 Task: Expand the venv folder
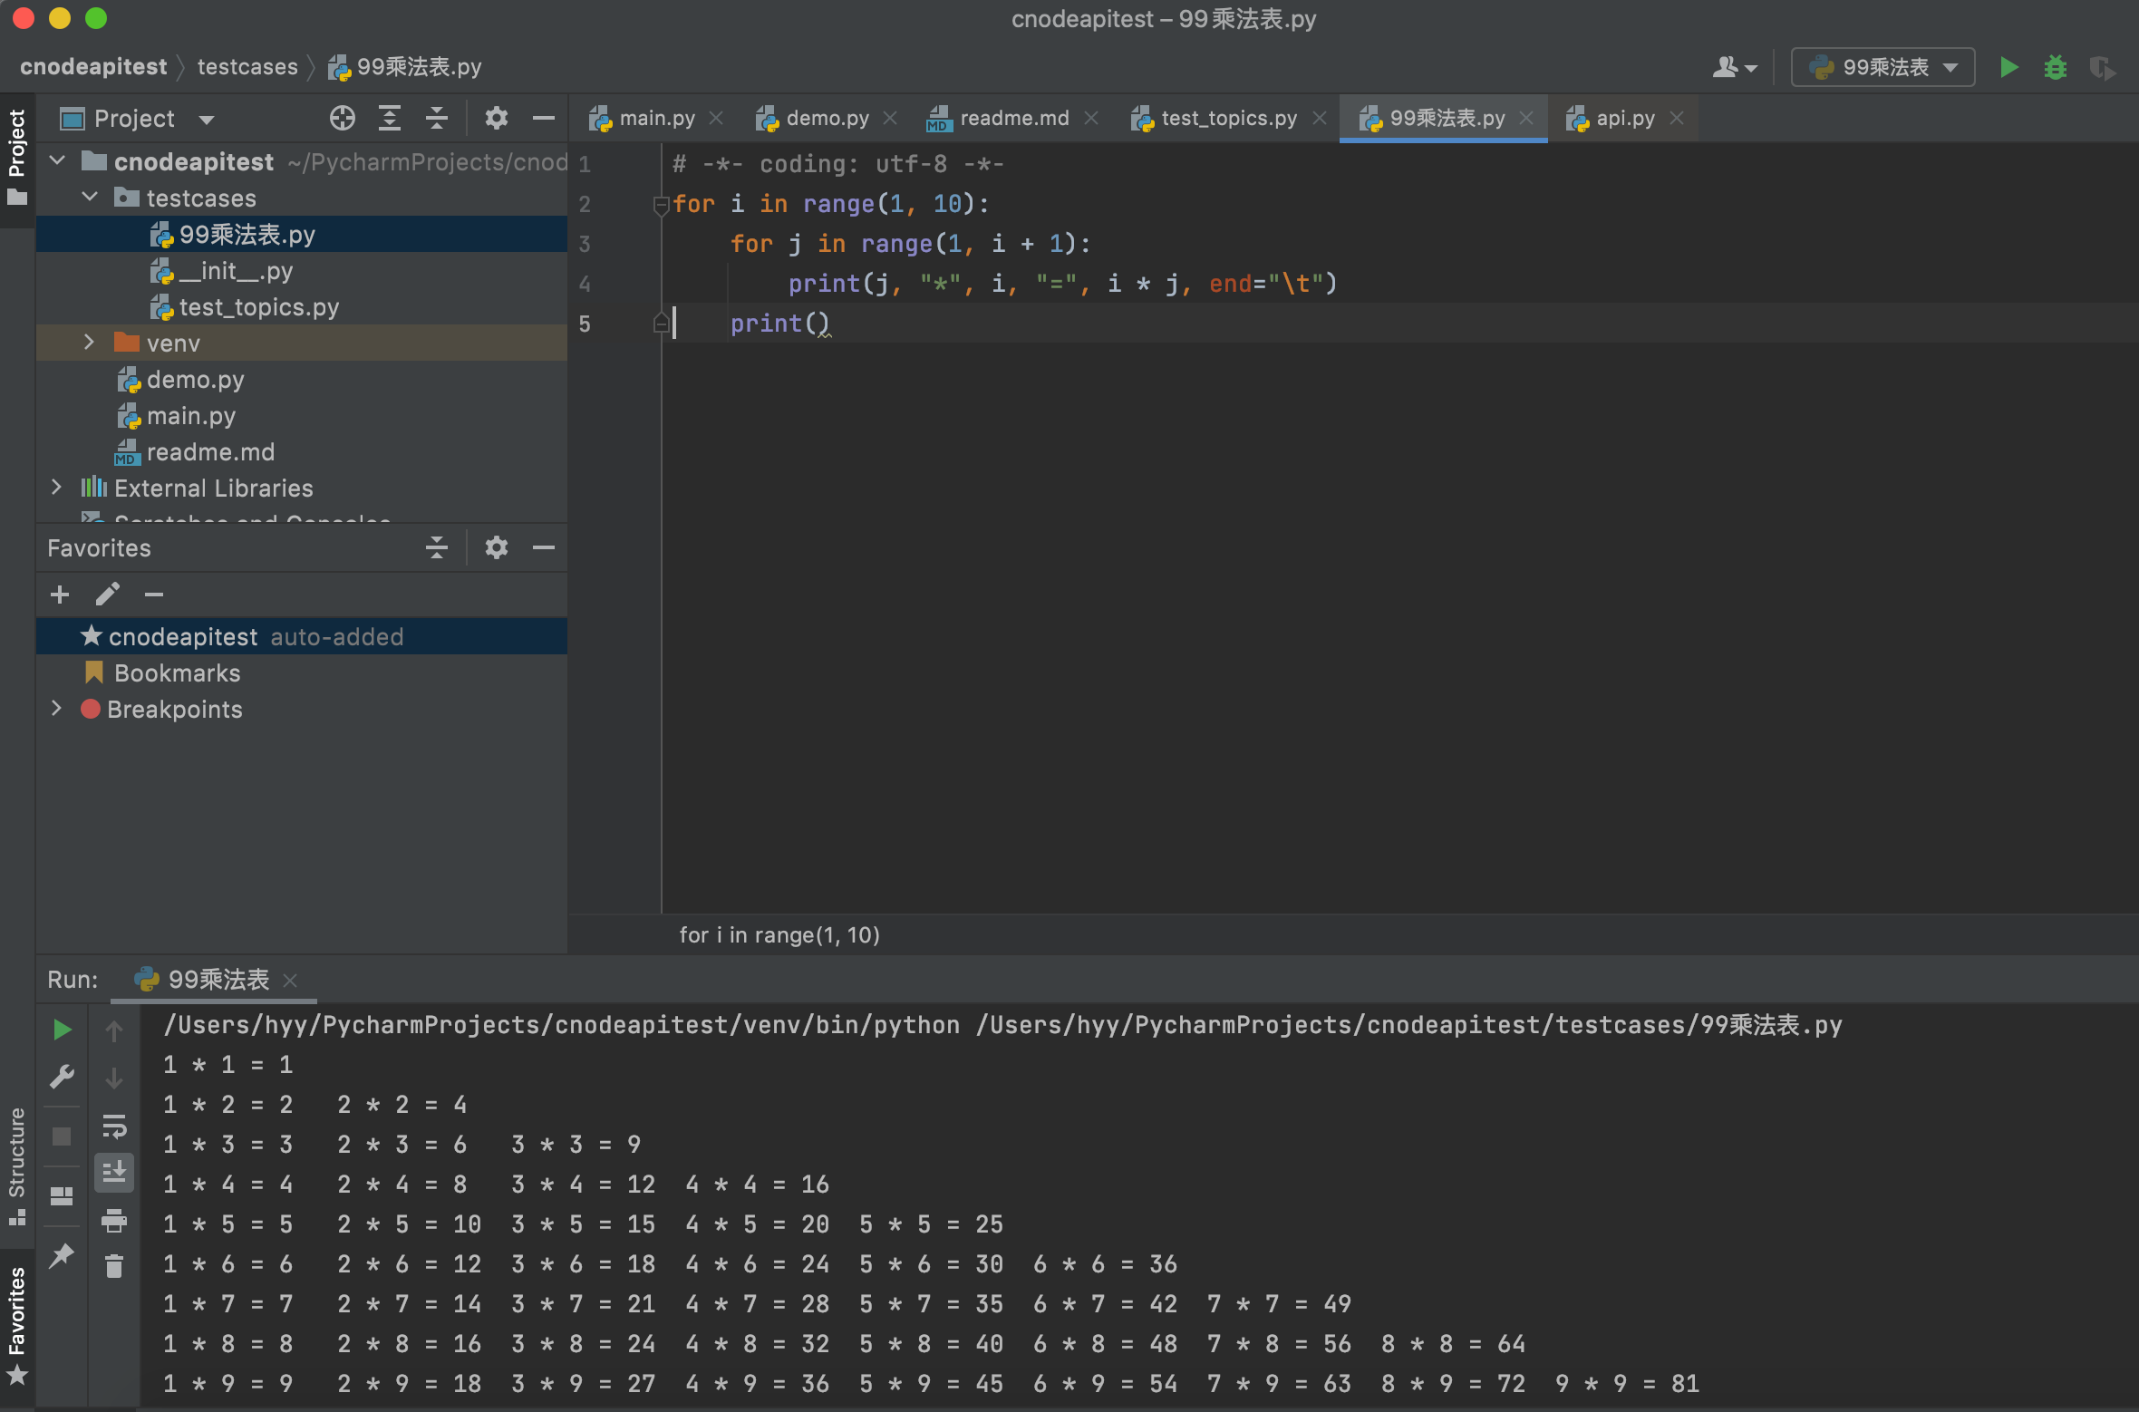89,343
